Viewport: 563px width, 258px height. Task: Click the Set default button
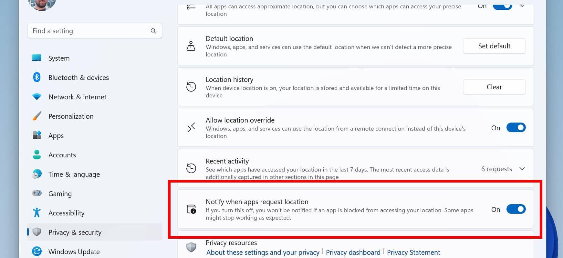pyautogui.click(x=494, y=46)
